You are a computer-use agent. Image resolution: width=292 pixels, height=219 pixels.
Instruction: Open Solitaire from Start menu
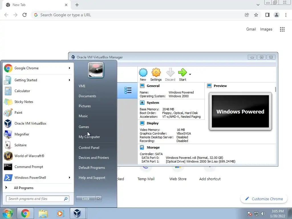click(x=38, y=145)
